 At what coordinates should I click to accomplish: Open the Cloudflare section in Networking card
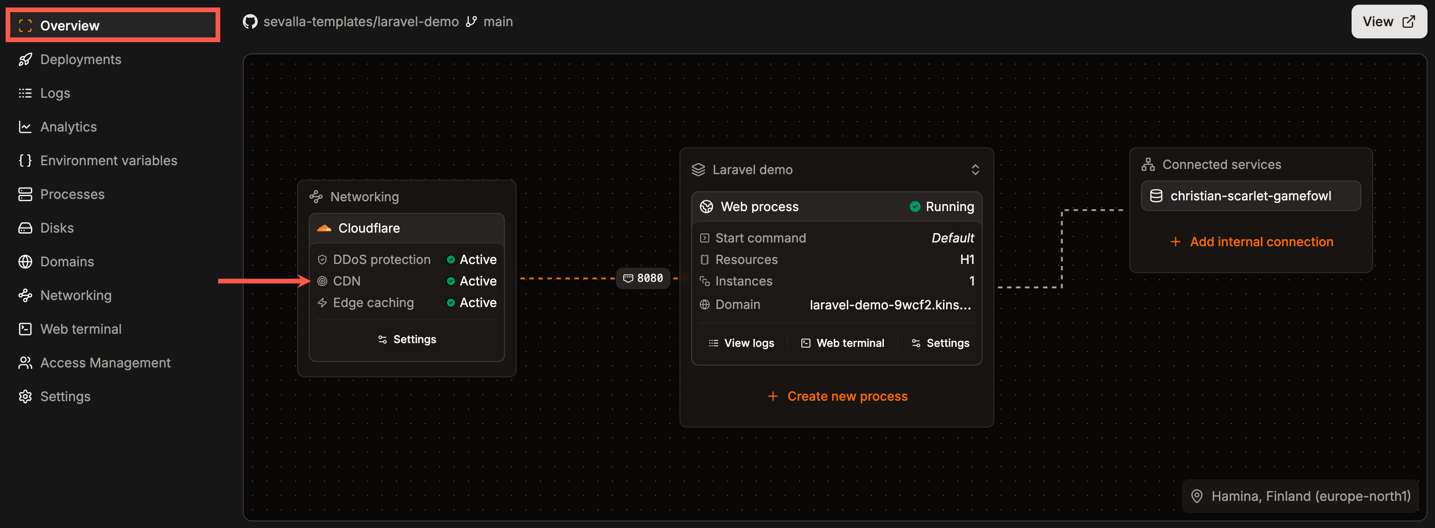[369, 227]
